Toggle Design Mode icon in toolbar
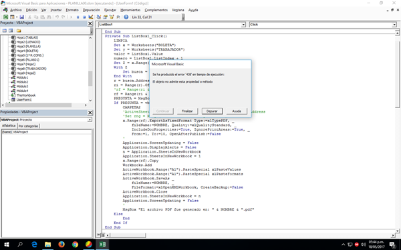This screenshot has width=401, height=250. 90,17
